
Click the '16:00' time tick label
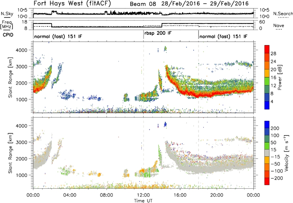tap(180, 195)
